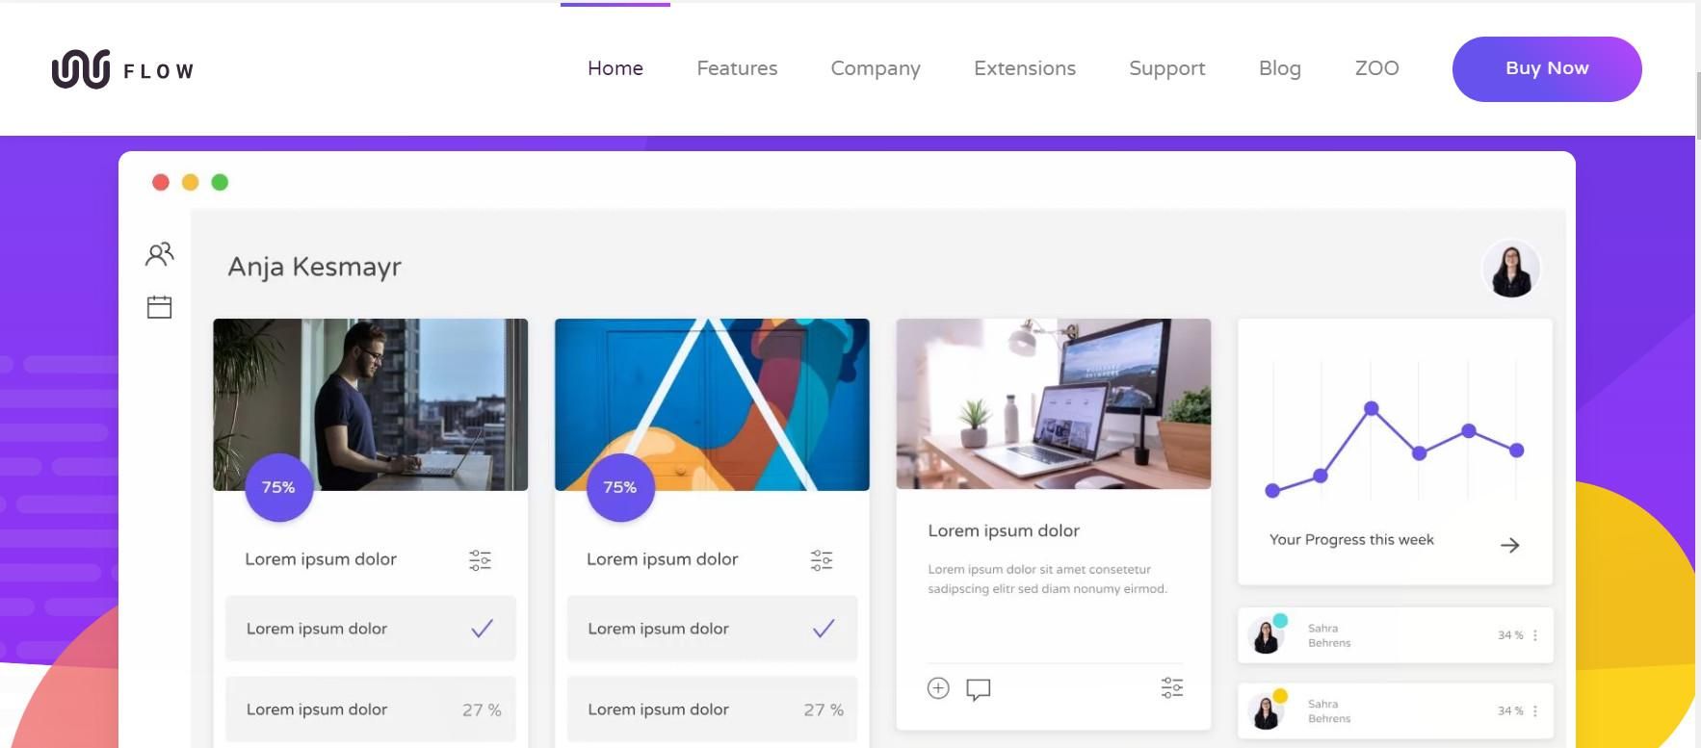The image size is (1701, 748).
Task: Click the 75% progress badge on first card
Action: [x=279, y=487]
